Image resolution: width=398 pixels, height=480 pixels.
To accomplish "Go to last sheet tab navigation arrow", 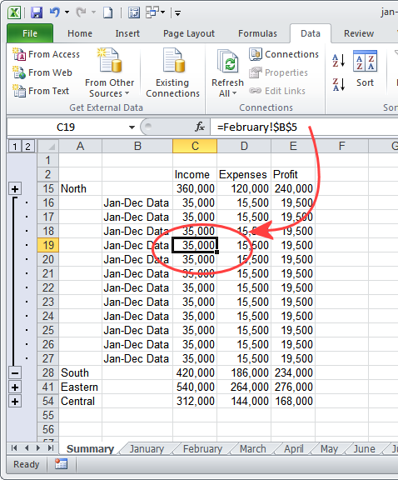I will (x=51, y=448).
